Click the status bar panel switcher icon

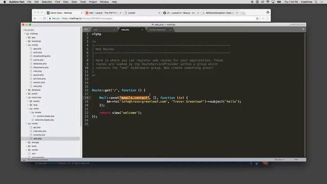point(24,159)
